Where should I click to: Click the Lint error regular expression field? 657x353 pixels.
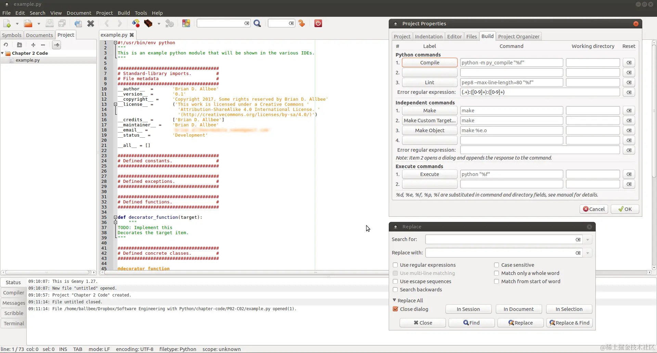point(540,92)
